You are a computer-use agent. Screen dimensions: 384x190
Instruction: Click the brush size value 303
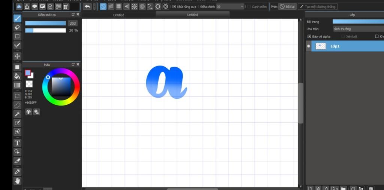pos(72,23)
